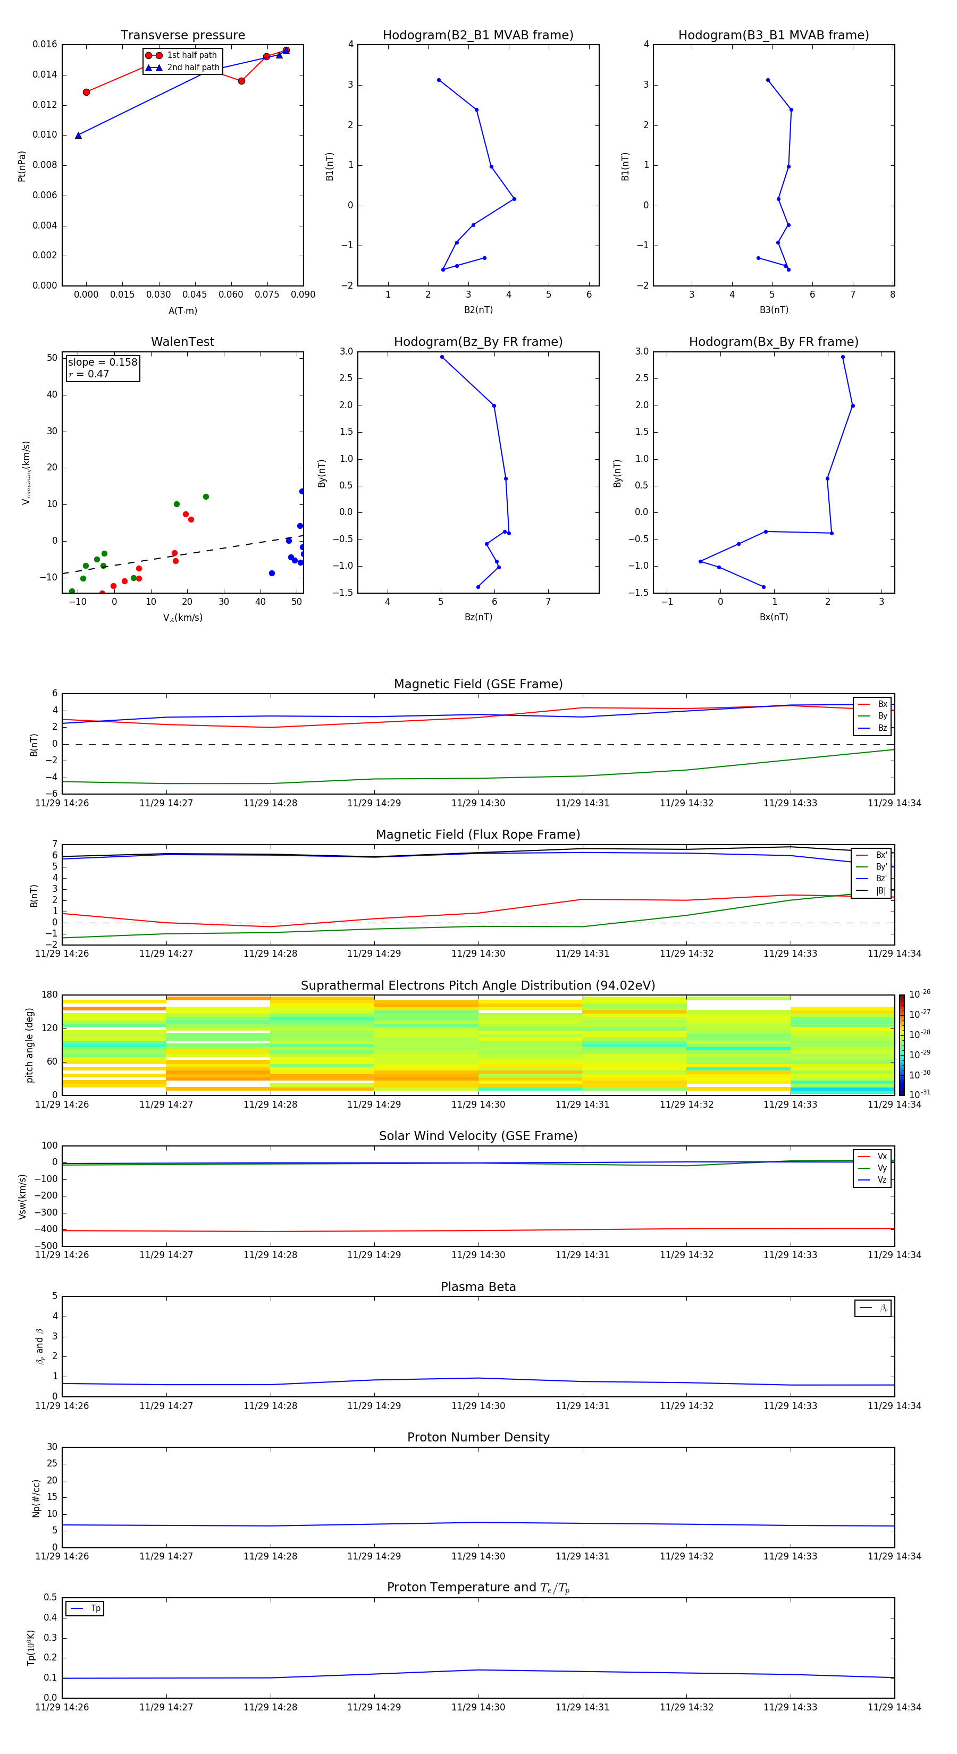Click the pitch angle distribution colorbar
The width and height of the screenshot is (957, 1754).
(x=902, y=1045)
